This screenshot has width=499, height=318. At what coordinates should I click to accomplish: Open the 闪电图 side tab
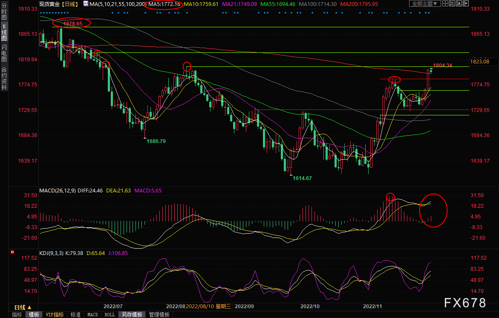(4, 53)
